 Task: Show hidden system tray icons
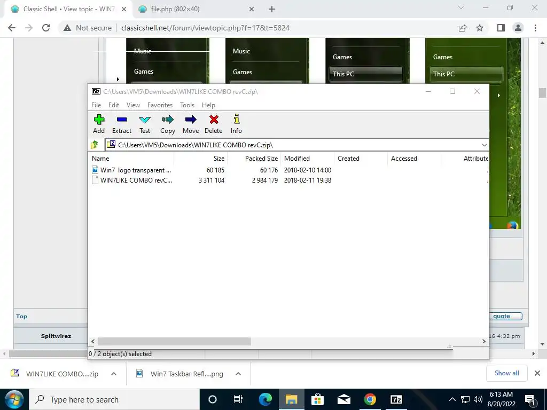tap(452, 399)
